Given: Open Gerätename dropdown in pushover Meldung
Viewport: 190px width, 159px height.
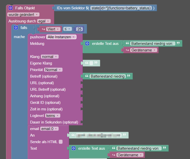Looking at the screenshot, I should tap(144, 50).
